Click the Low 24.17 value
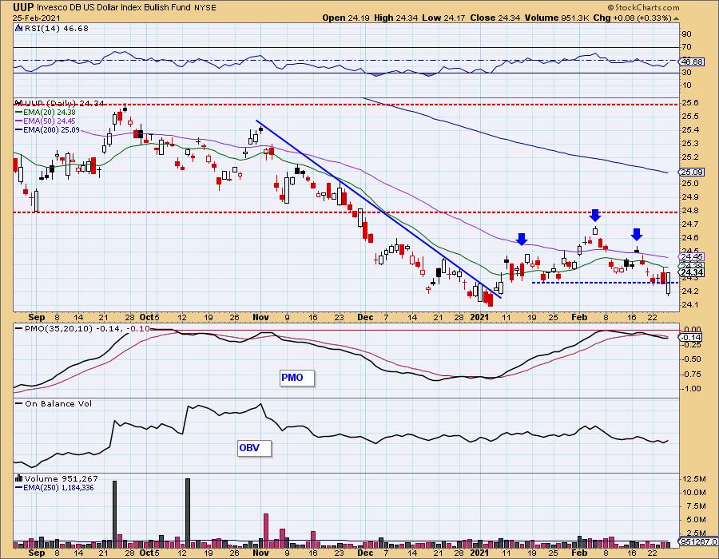This screenshot has height=559, width=719. tap(443, 18)
